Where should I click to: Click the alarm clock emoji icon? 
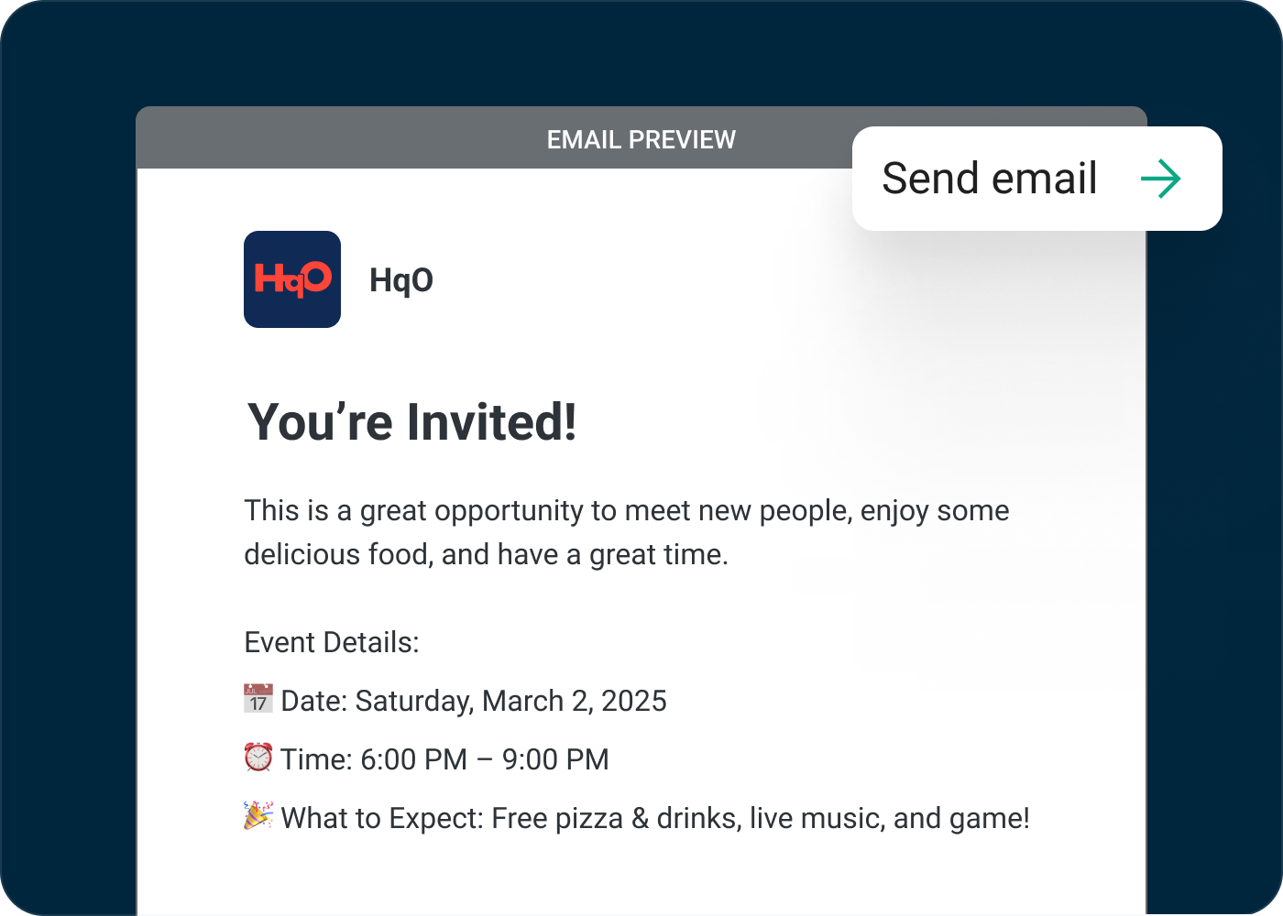tap(258, 758)
